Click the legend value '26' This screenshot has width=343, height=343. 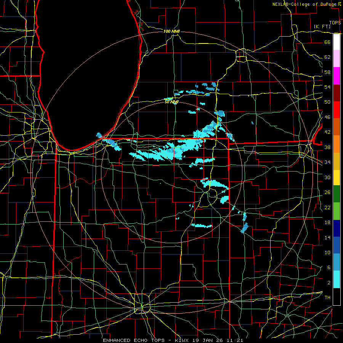[x=327, y=192]
